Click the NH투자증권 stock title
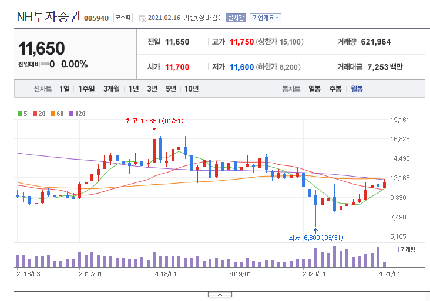Viewport: 430px width, 301px height. pyautogui.click(x=48, y=17)
